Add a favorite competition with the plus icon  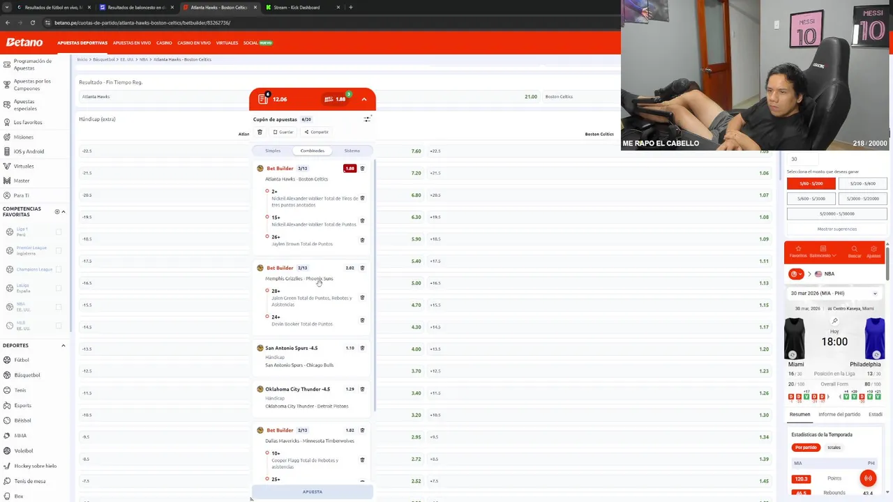pos(57,211)
